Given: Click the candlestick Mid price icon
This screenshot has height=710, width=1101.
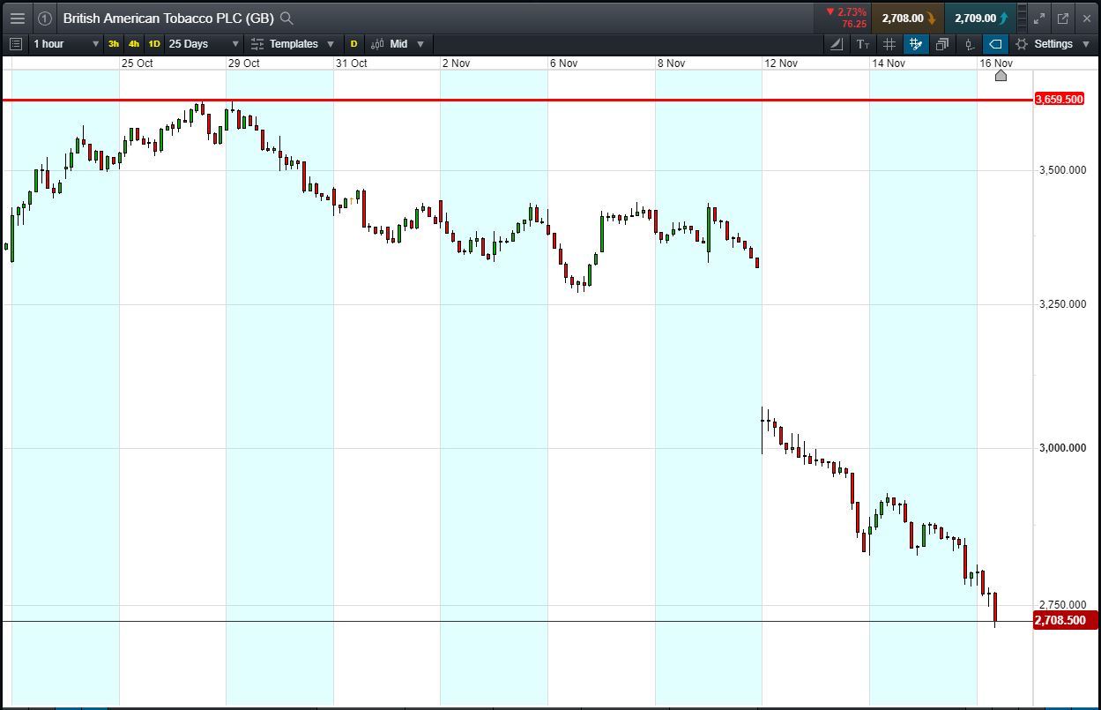Looking at the screenshot, I should click(x=377, y=43).
